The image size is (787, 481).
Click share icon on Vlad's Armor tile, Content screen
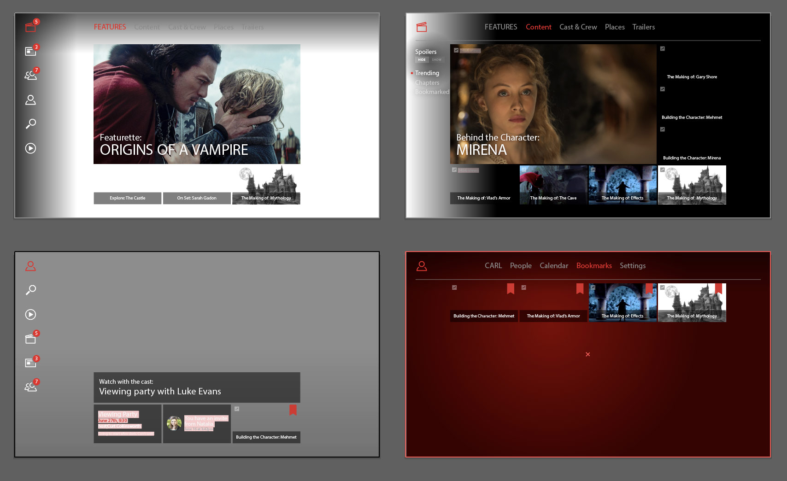pyautogui.click(x=454, y=170)
